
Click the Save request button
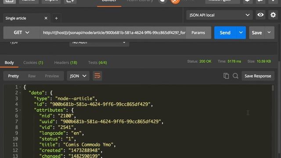click(257, 32)
